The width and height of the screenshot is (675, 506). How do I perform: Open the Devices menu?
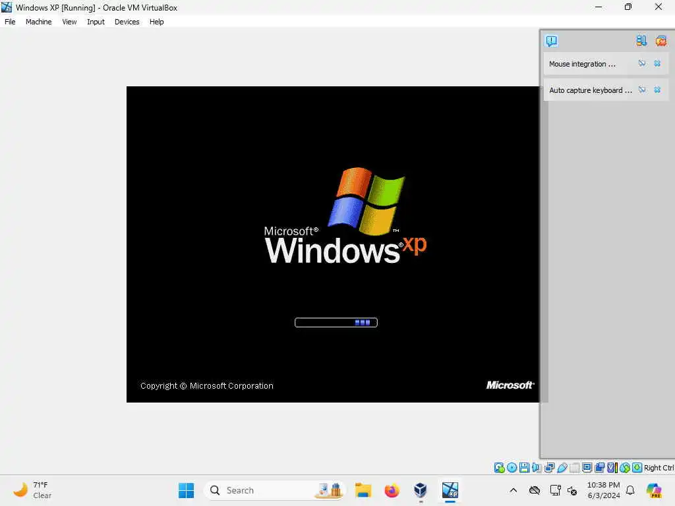tap(127, 22)
